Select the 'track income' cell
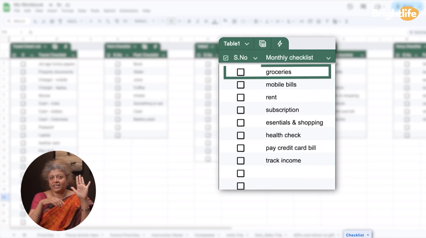 [x=298, y=161]
